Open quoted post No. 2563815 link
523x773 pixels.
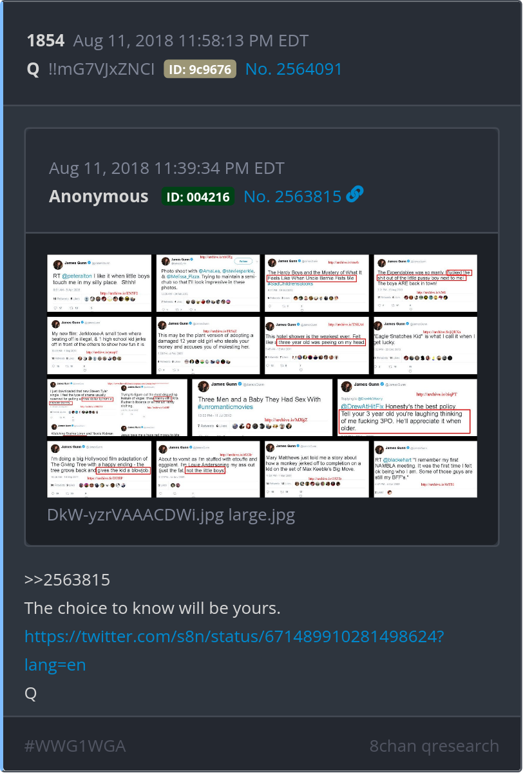point(292,196)
